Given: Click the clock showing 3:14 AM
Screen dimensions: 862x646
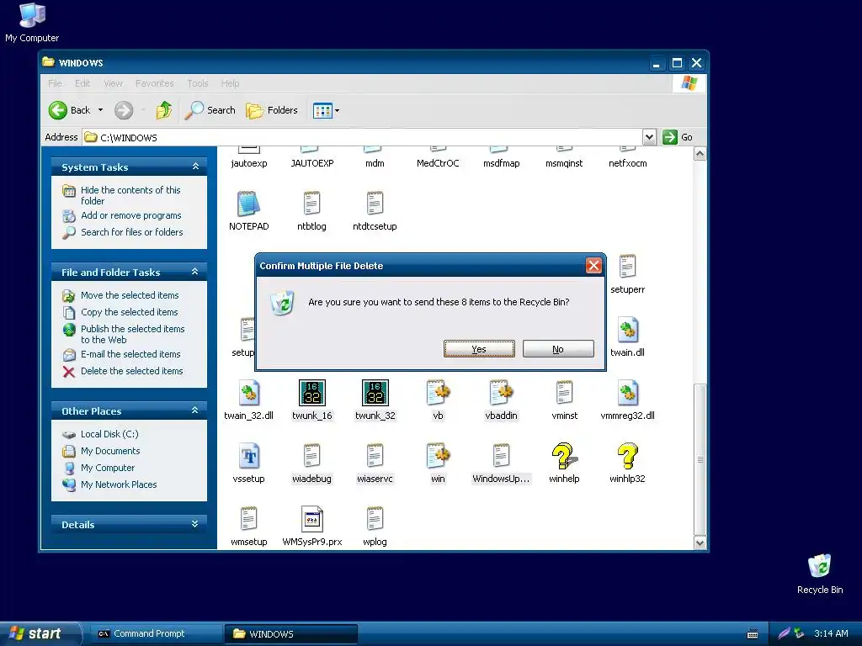Looking at the screenshot, I should (x=831, y=633).
